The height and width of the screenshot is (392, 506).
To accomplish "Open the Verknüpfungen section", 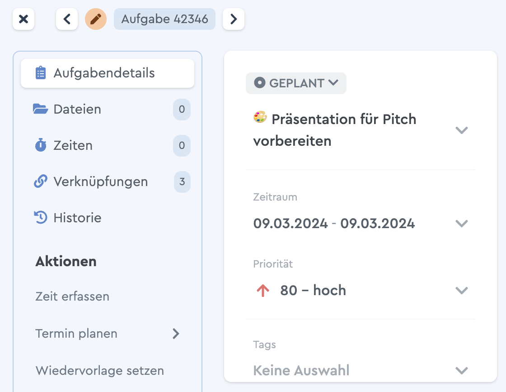I will [108, 182].
